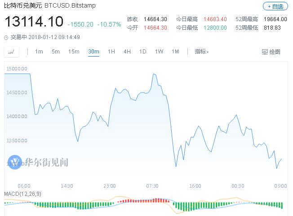This screenshot has height=216, width=293.
Task: Switch to the 1D daily chart
Action: 143,52
